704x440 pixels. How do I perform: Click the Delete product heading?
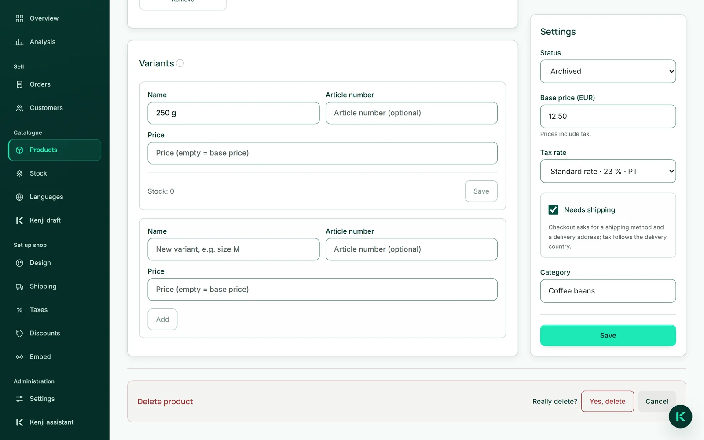point(165,401)
